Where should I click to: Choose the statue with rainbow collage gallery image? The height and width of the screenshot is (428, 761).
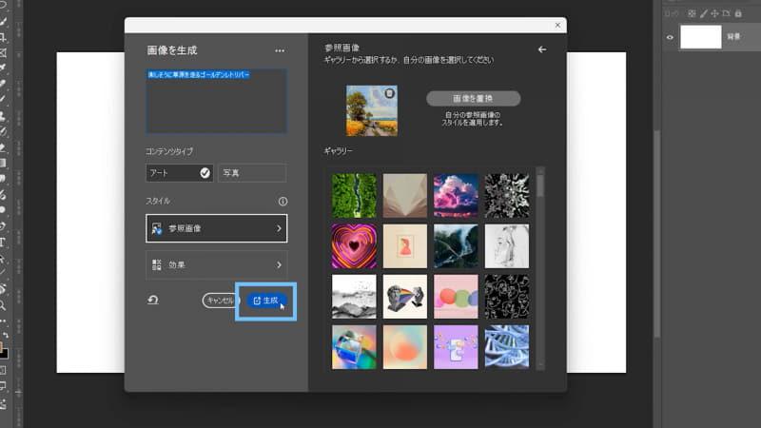tap(405, 297)
